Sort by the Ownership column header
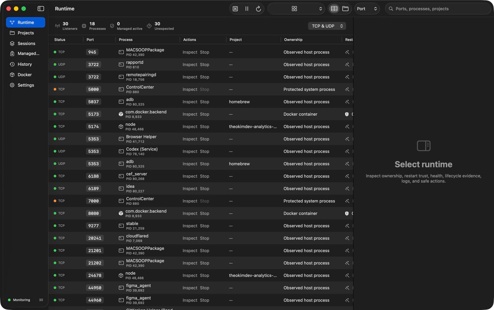The height and width of the screenshot is (310, 494). [x=293, y=40]
